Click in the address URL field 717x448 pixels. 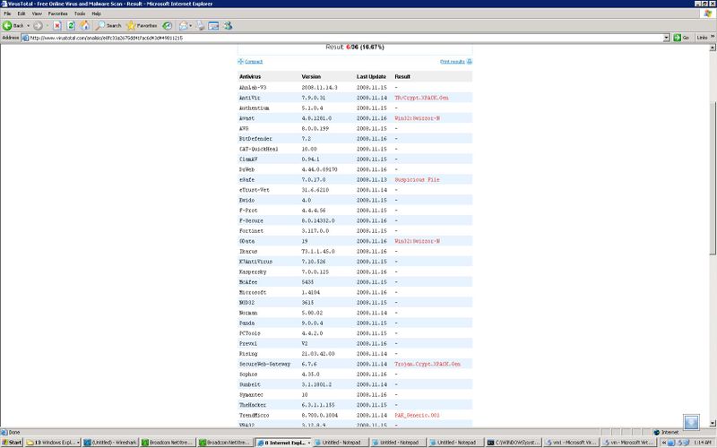pos(346,38)
